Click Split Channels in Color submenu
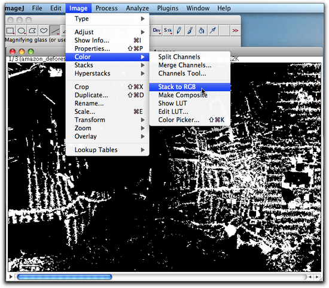Viewport: 329px width, 288px height. pos(190,57)
